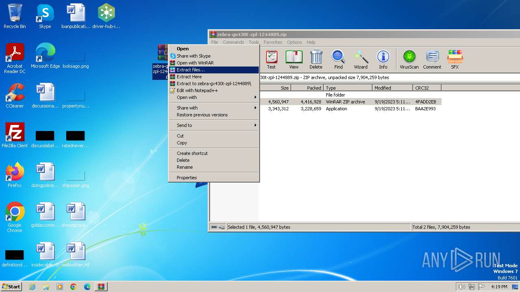The height and width of the screenshot is (292, 520).
Task: Show archive Info in WinRAR toolbar
Action: pyautogui.click(x=383, y=60)
